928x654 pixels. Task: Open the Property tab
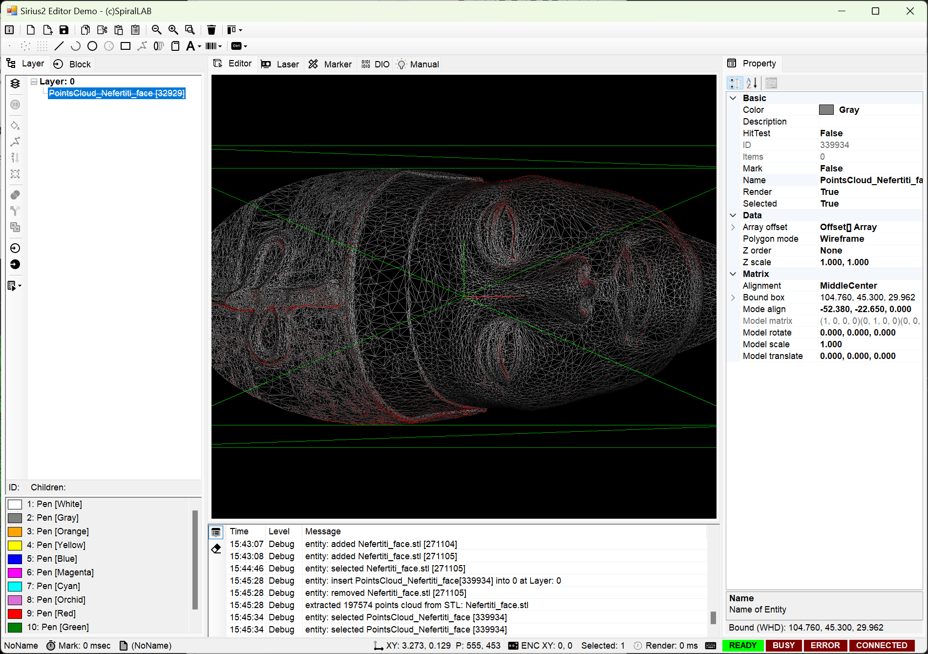pyautogui.click(x=752, y=63)
